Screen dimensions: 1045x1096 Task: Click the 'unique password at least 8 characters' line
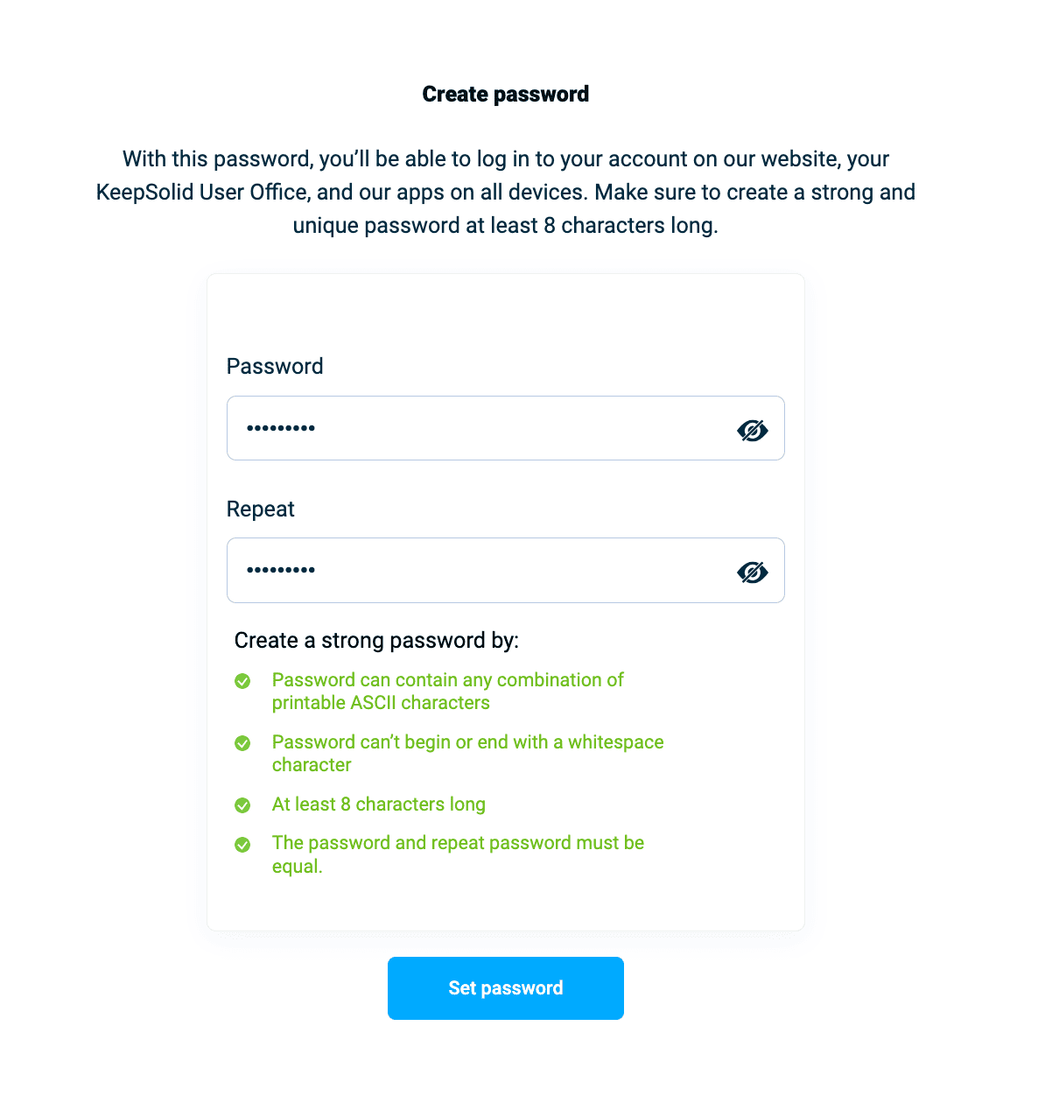click(505, 226)
